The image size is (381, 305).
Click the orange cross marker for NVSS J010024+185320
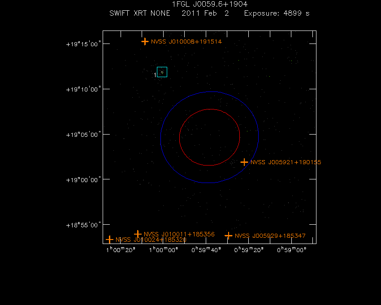tap(109, 240)
